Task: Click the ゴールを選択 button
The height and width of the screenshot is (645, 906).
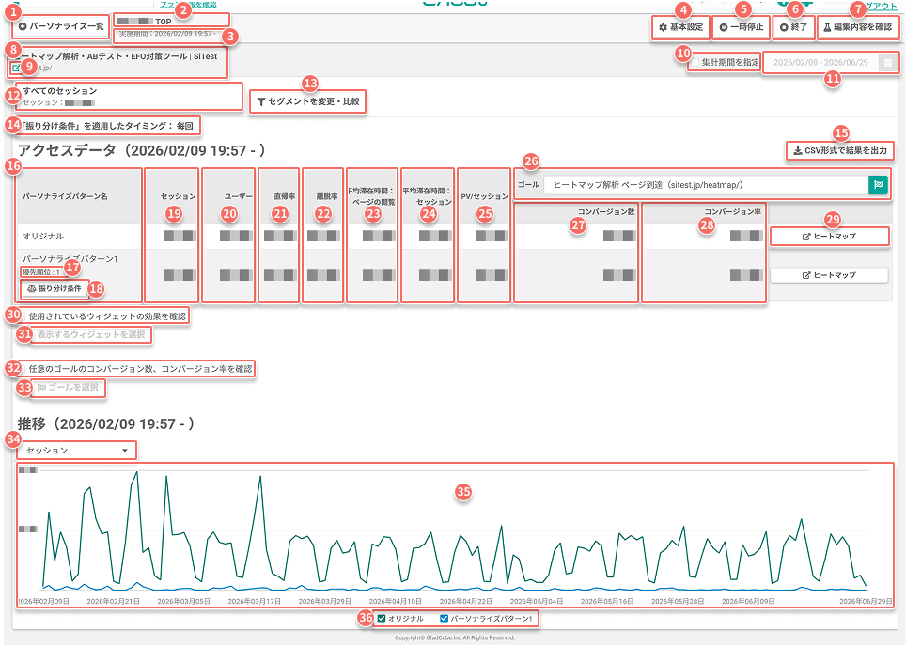Action: coord(68,387)
